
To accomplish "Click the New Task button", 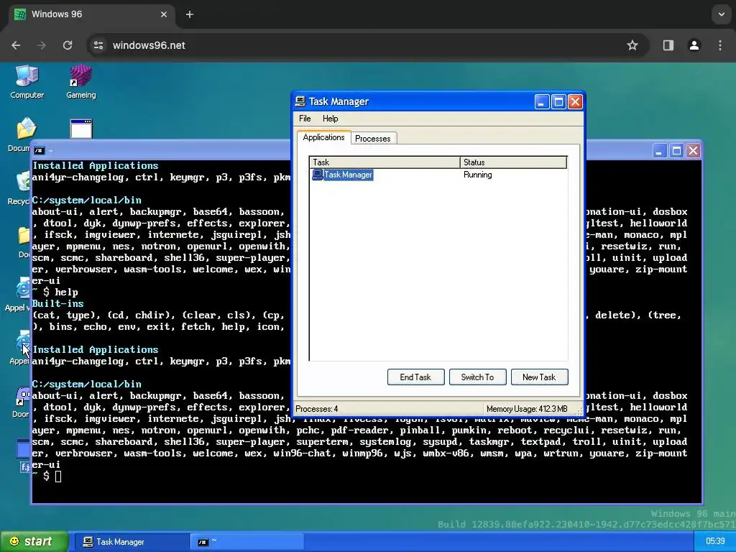I will pos(539,377).
